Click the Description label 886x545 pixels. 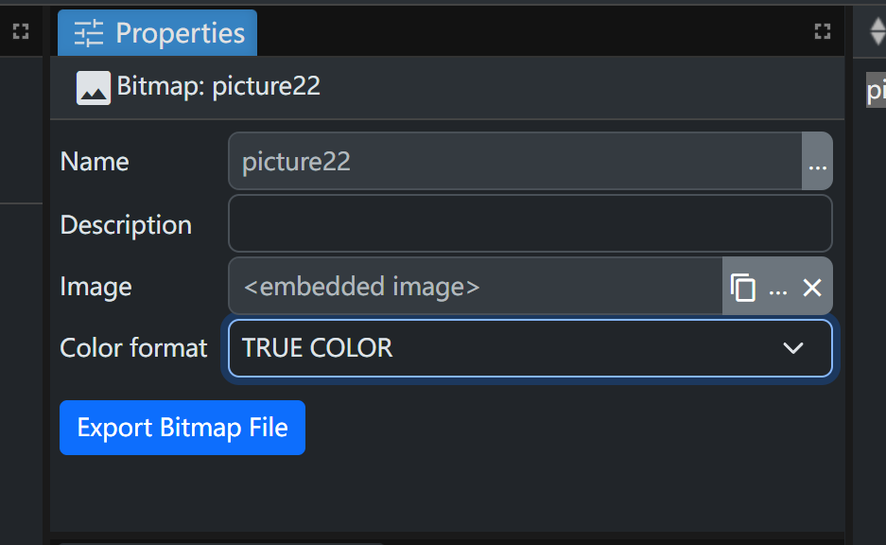pyautogui.click(x=126, y=225)
